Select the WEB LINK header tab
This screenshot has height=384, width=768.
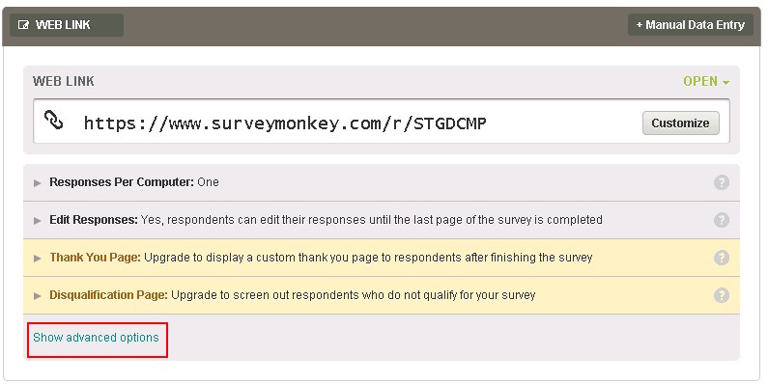click(x=67, y=25)
